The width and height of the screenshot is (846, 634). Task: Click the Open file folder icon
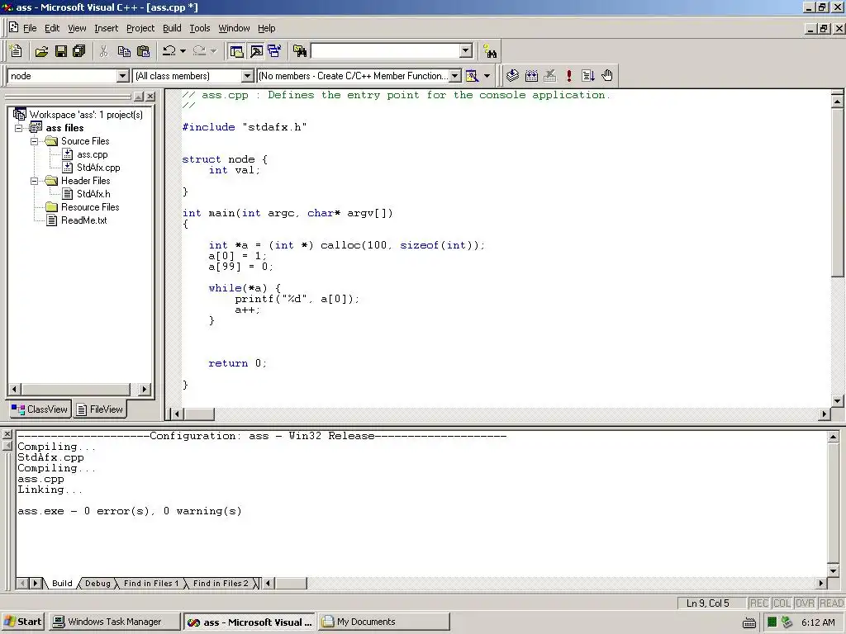pos(41,51)
